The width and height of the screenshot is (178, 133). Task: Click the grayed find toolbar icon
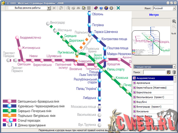[68, 8]
